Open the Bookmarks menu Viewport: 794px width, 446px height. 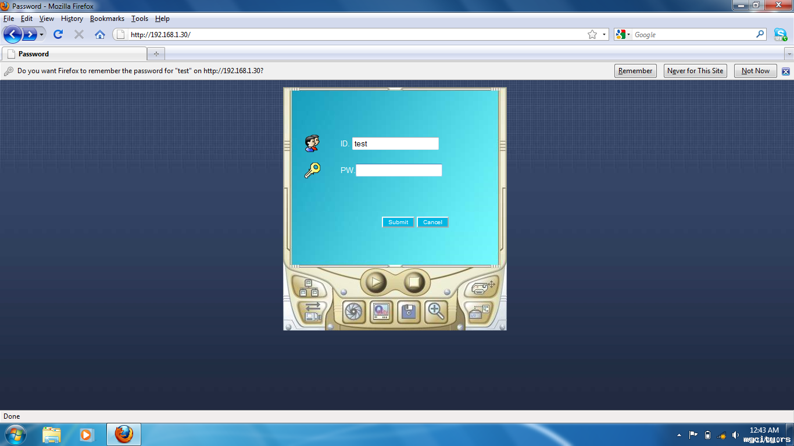[107, 19]
